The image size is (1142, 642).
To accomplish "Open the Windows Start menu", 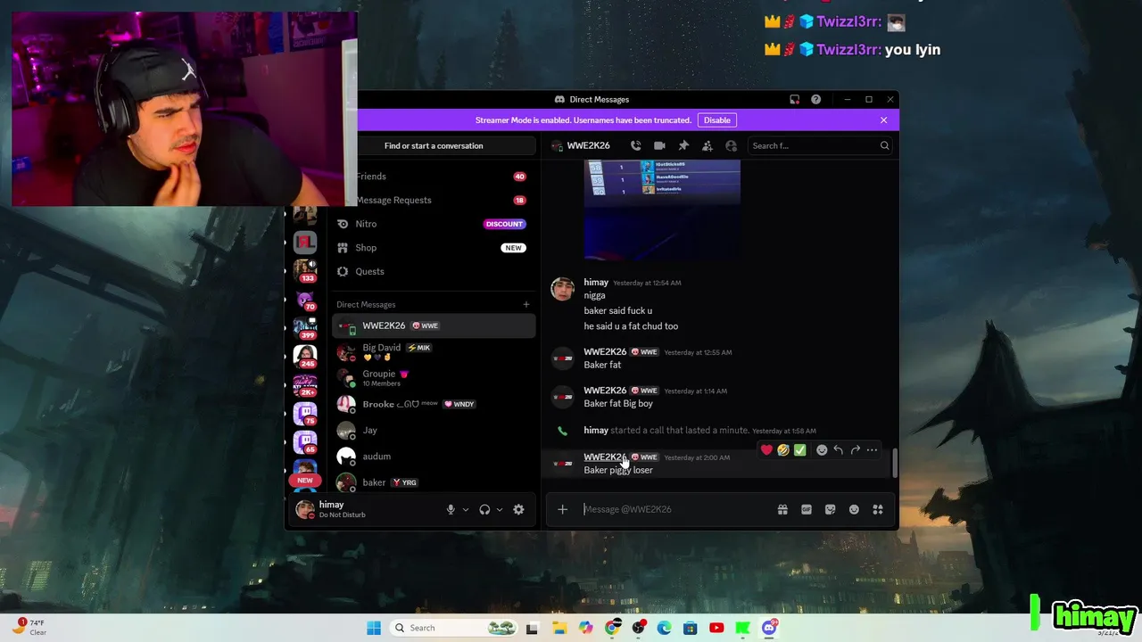I will click(374, 628).
